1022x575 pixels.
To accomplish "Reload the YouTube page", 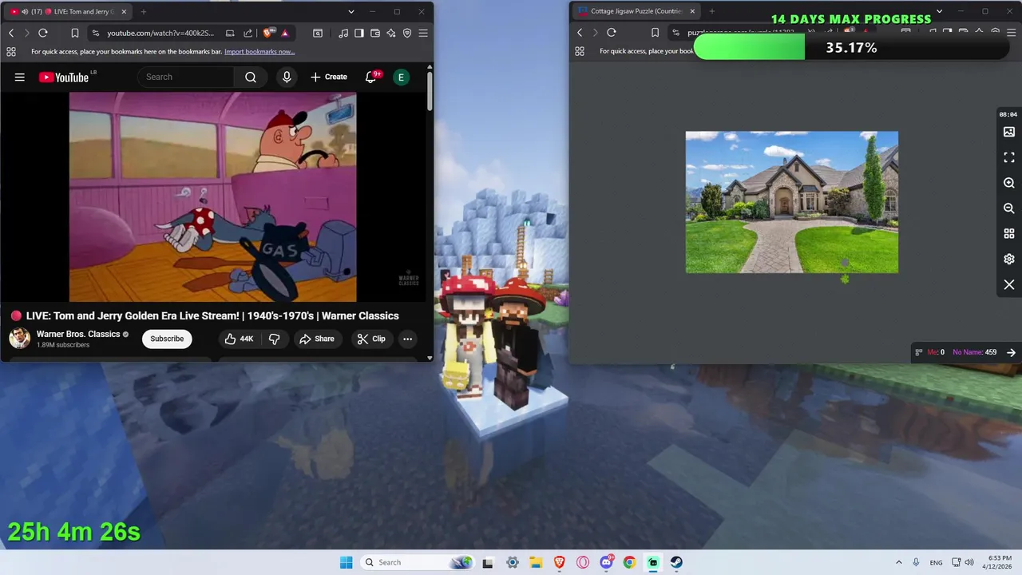I will pos(43,33).
